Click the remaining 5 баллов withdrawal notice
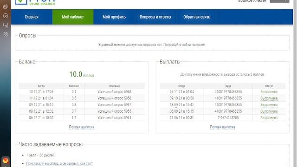 point(222,74)
